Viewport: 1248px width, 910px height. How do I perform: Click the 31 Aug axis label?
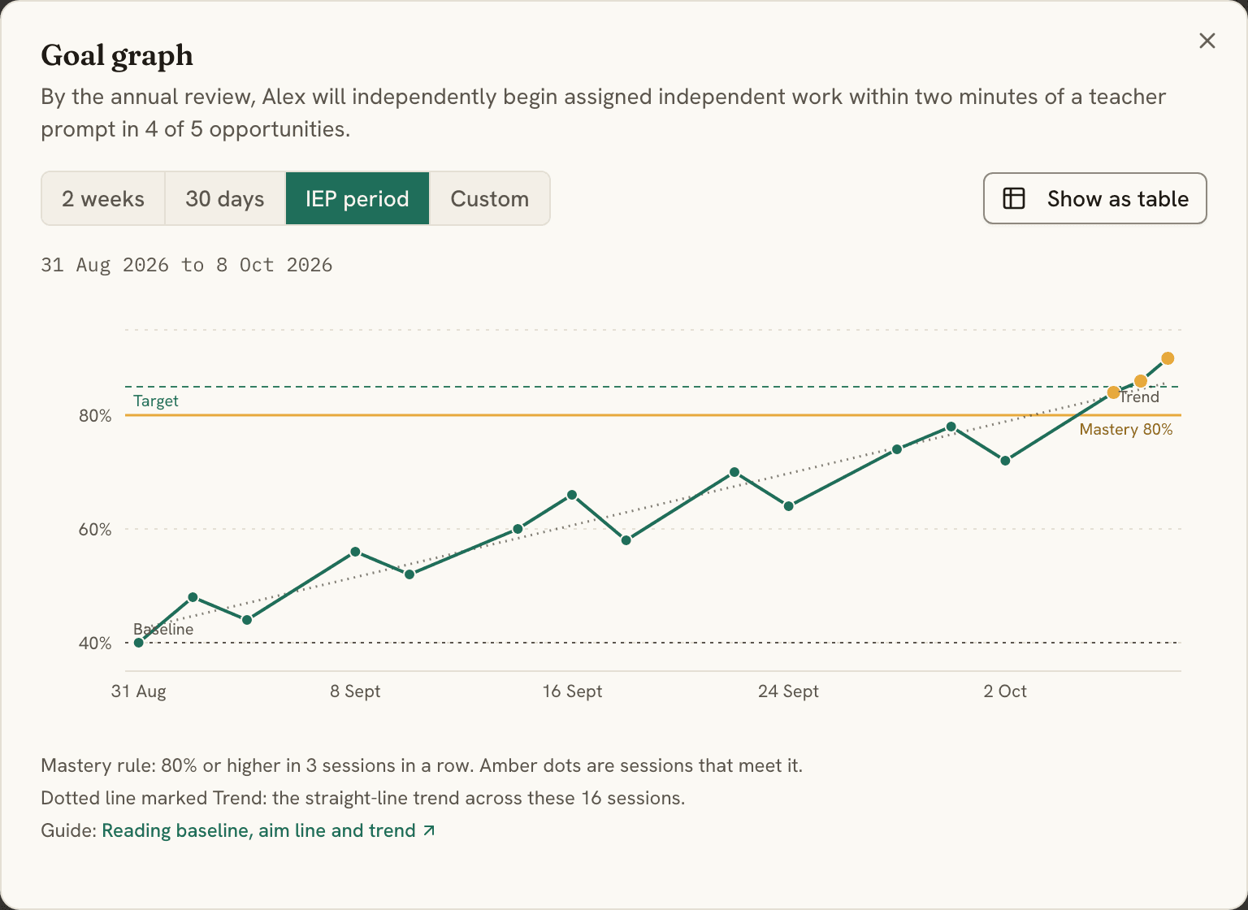click(139, 691)
